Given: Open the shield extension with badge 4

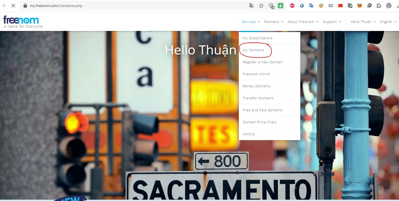Looking at the screenshot, I should click(x=271, y=6).
